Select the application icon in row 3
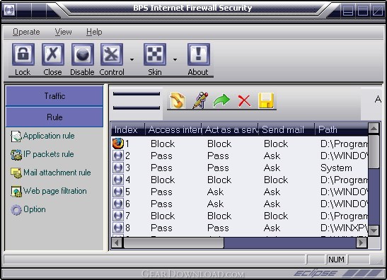Image resolution: width=387 pixels, height=280 pixels. coord(118,168)
